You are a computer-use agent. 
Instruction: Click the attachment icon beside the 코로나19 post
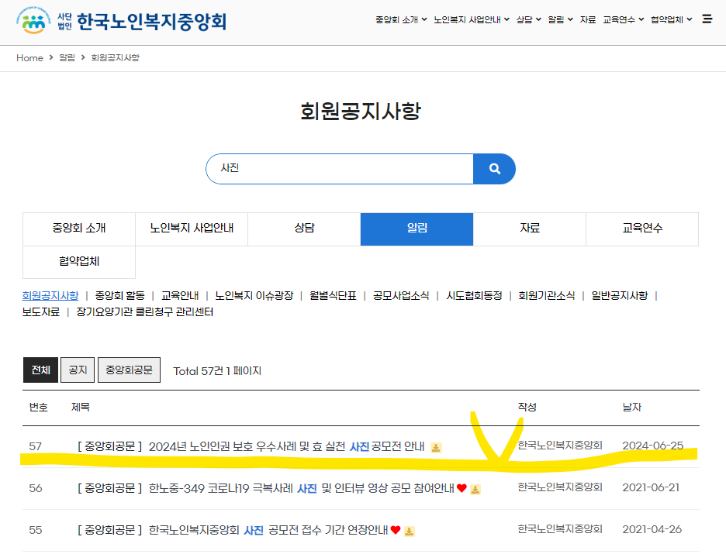pyautogui.click(x=475, y=490)
